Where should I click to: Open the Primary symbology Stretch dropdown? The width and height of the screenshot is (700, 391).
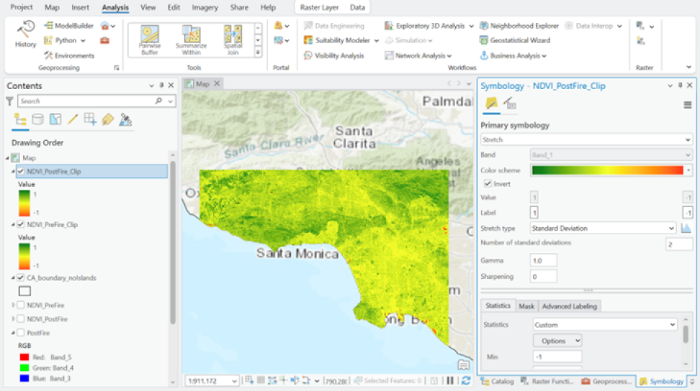587,139
